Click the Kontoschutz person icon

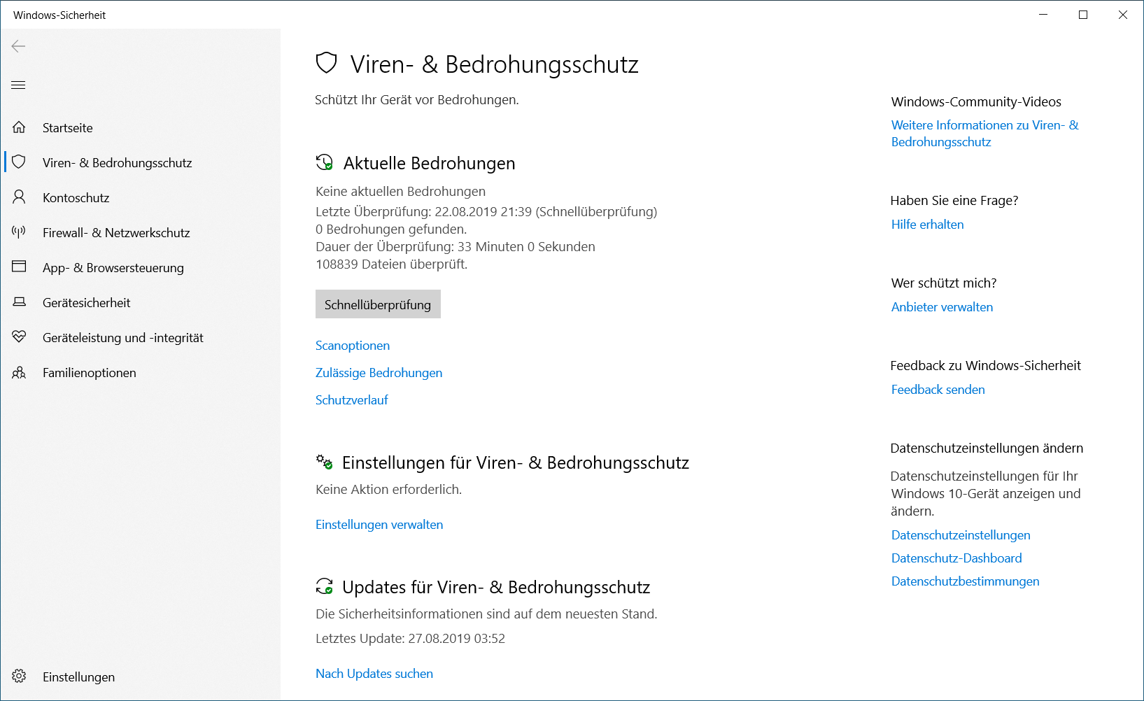19,197
